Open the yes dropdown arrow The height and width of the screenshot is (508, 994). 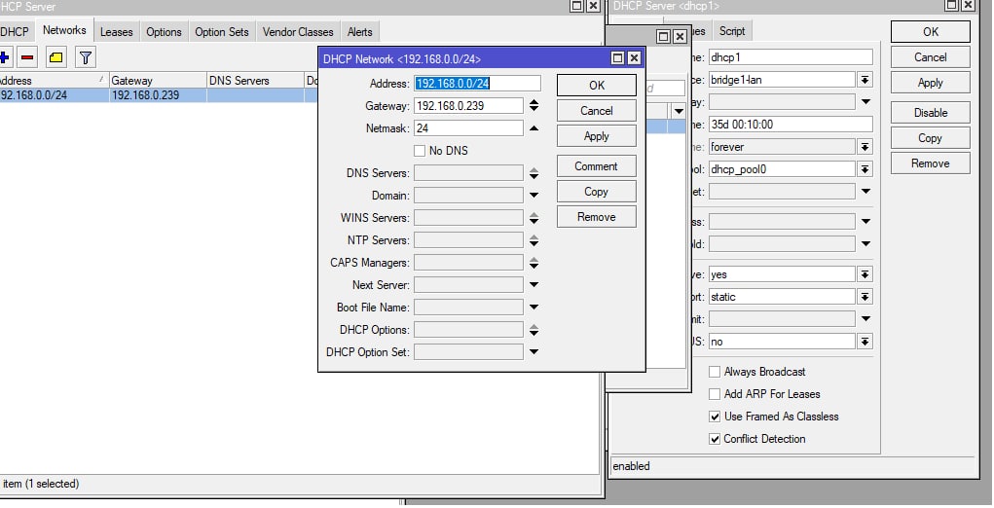[x=865, y=274]
